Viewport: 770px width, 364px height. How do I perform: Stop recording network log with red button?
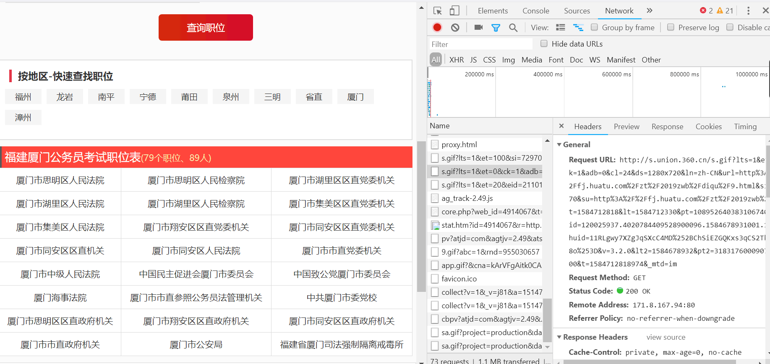pyautogui.click(x=437, y=27)
